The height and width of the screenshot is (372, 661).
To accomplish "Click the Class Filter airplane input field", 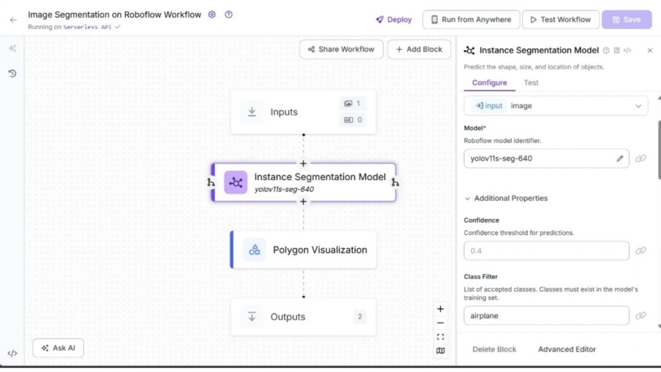I will point(546,315).
